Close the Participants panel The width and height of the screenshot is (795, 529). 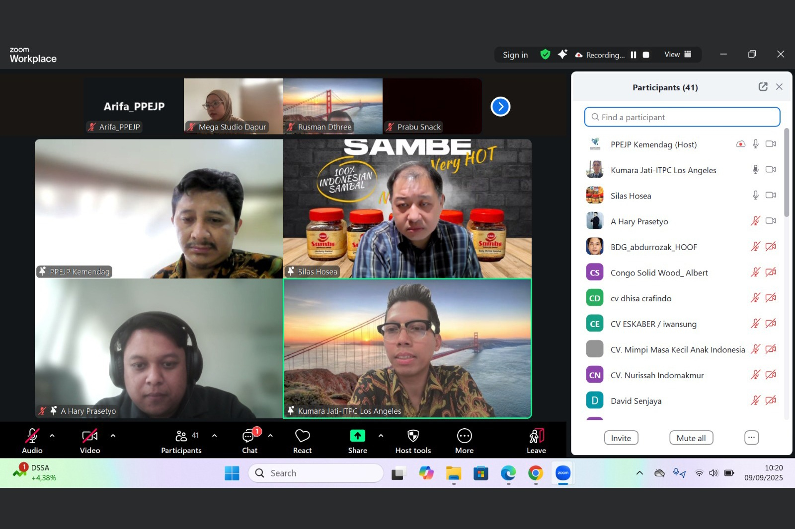[x=779, y=87]
